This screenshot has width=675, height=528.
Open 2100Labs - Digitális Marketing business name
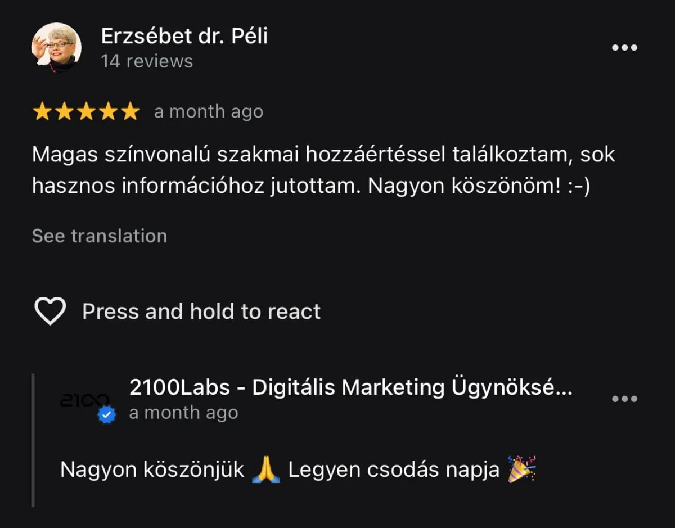[351, 387]
